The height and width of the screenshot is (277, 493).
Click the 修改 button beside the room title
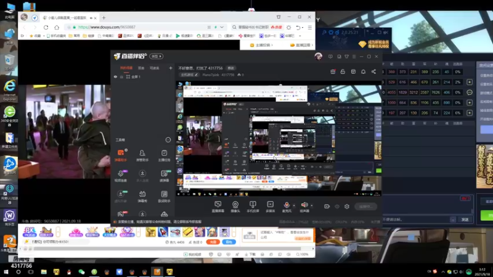[230, 68]
